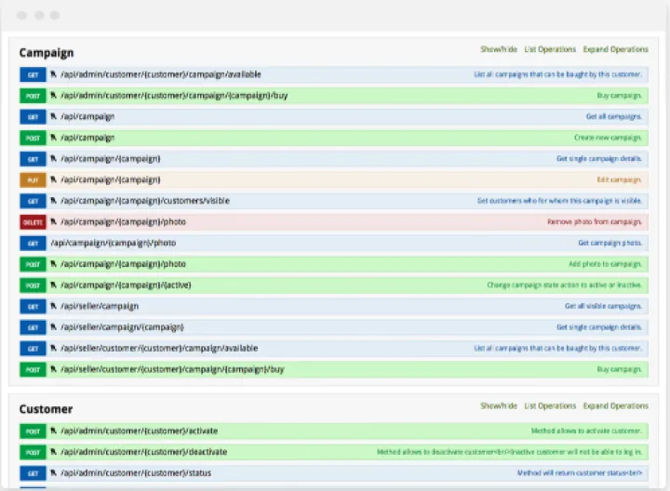Open the /api/seller/campaign path

(x=100, y=306)
